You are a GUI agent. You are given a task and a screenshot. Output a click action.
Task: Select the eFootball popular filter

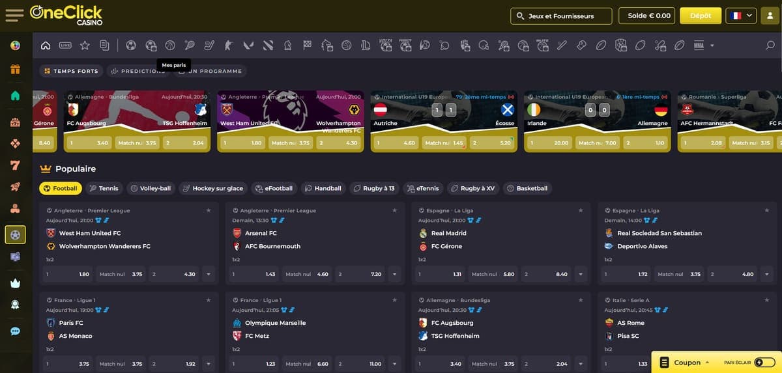[x=274, y=188]
